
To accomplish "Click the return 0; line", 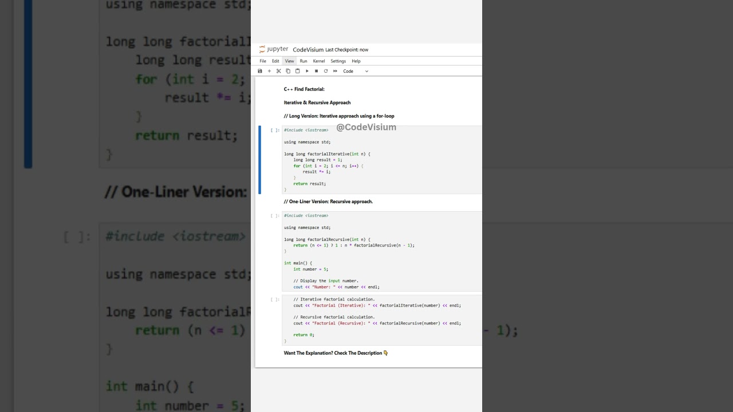I will [x=304, y=335].
